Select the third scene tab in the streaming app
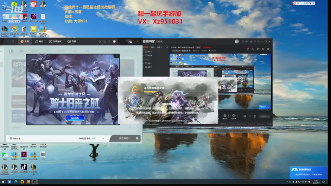331x186 pixels. pyautogui.click(x=159, y=47)
